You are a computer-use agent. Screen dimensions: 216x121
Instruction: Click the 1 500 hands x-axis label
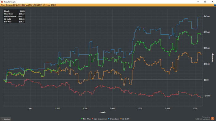click(x=85, y=108)
